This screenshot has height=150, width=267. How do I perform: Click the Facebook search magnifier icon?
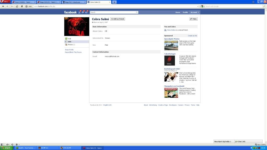pos(137,12)
